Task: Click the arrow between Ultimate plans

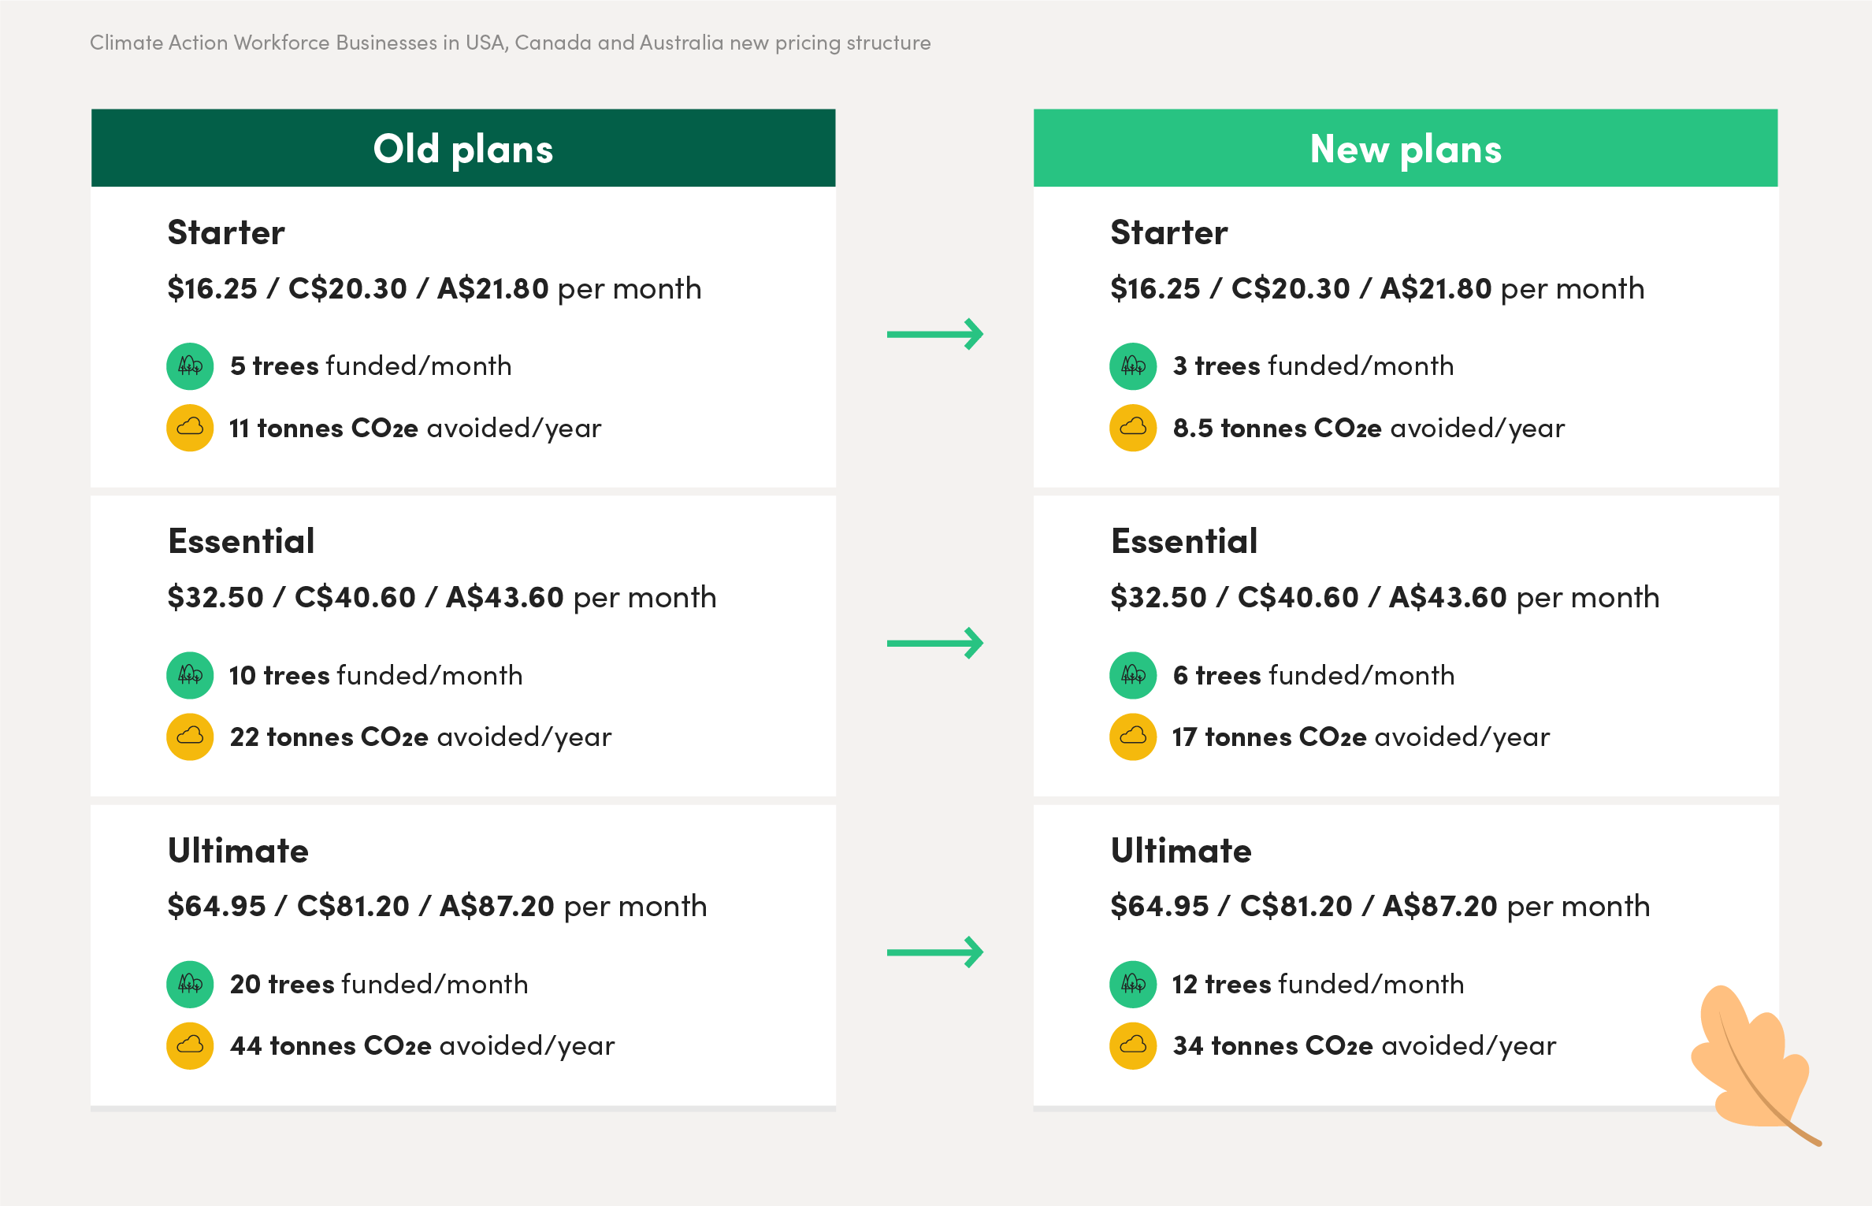Action: coord(935,952)
